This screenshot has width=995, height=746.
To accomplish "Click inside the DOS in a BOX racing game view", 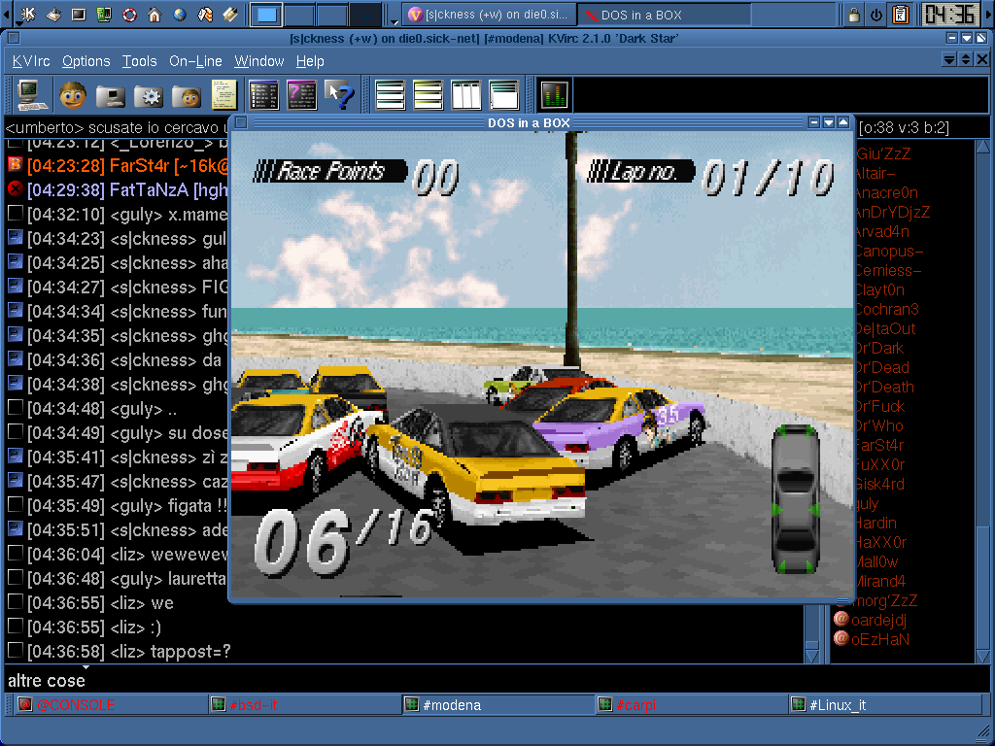I will [542, 364].
